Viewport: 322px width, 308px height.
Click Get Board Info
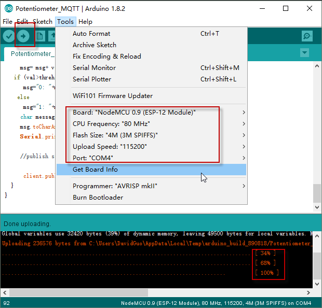pyautogui.click(x=151, y=170)
